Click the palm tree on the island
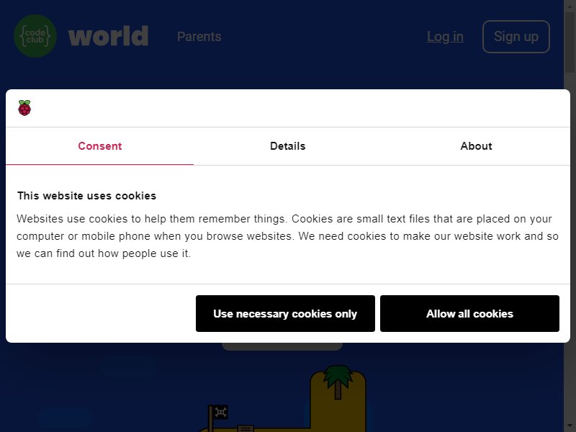Viewport: 576px width, 432px height. [338, 382]
